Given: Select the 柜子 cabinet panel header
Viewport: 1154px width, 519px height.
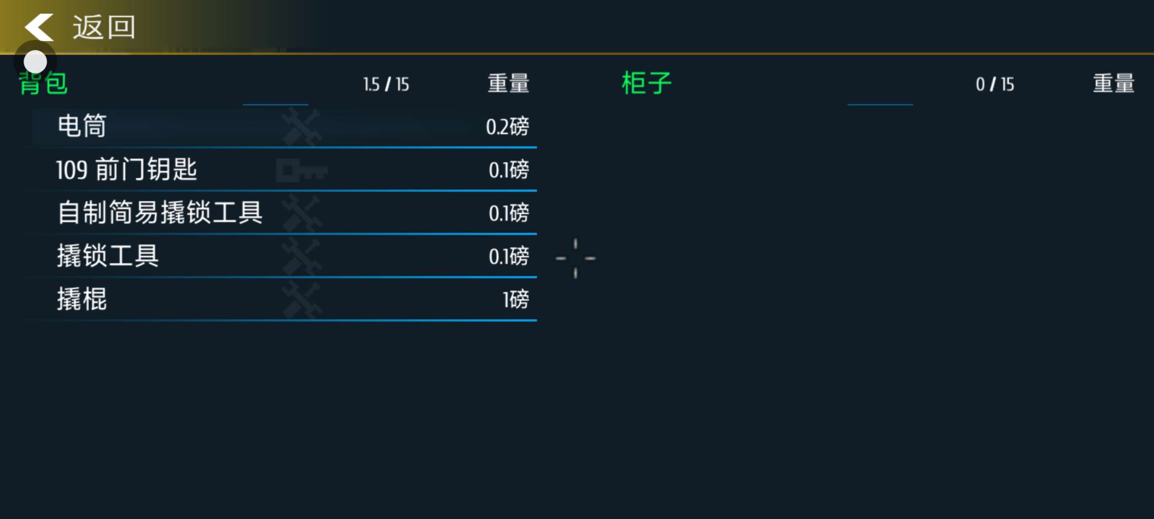Looking at the screenshot, I should (x=646, y=83).
